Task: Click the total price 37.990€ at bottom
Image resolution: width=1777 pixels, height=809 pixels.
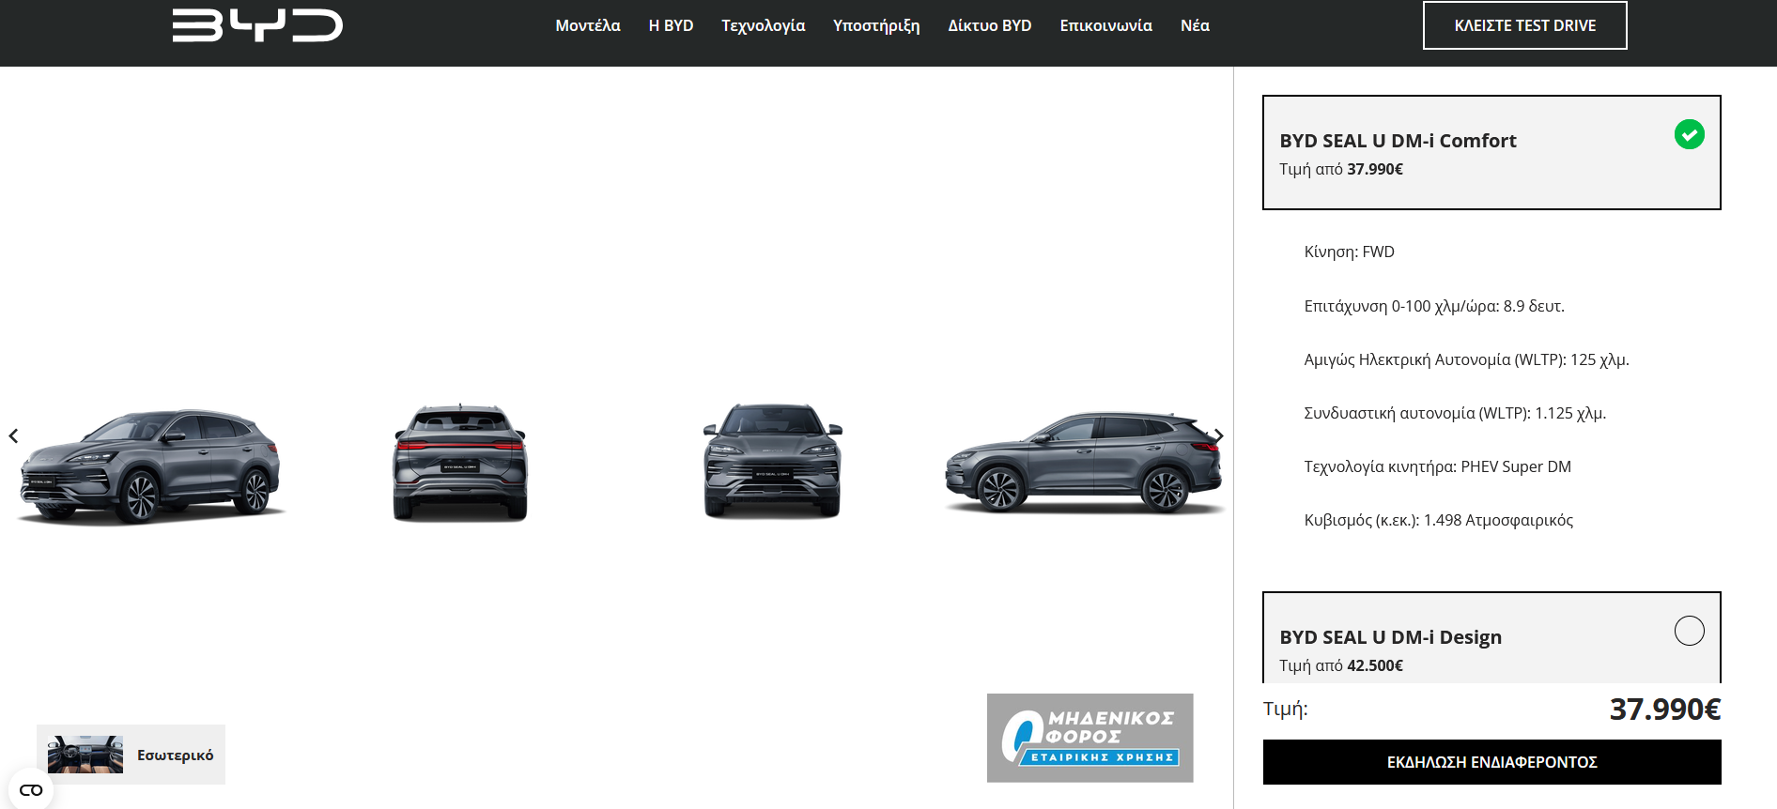Action: pos(1664,709)
